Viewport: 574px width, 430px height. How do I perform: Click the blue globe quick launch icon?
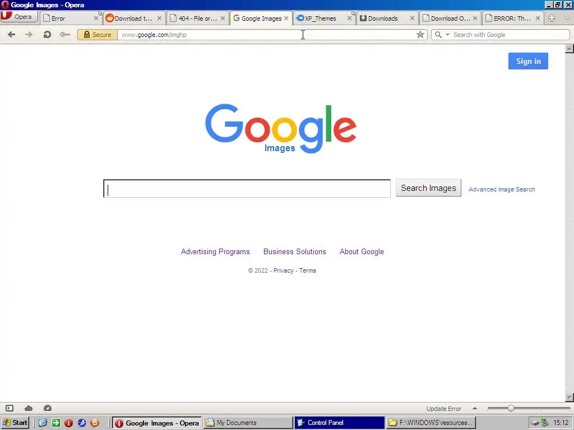point(81,423)
